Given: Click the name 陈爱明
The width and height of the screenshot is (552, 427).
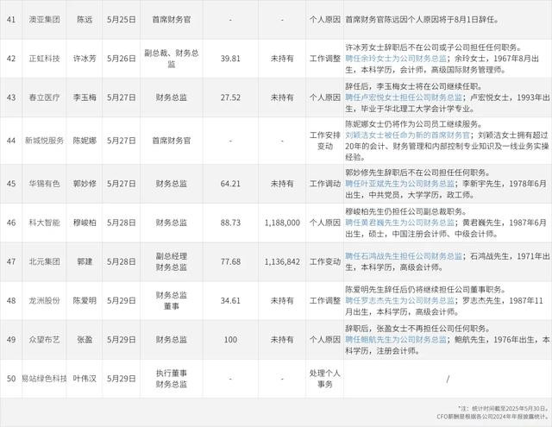Looking at the screenshot, I should click(85, 300).
